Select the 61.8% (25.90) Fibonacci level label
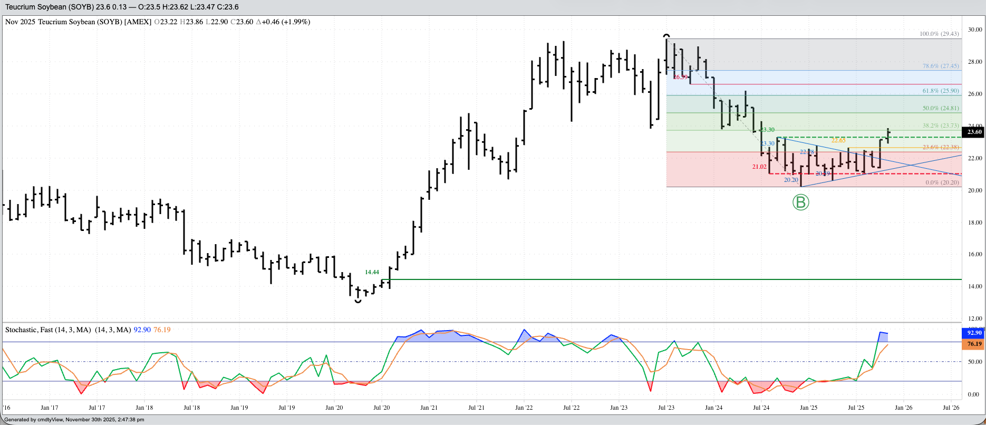The width and height of the screenshot is (986, 425). (940, 91)
